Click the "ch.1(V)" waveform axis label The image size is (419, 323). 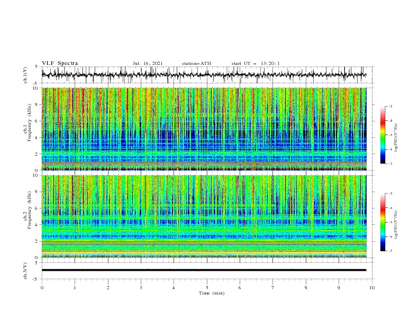[25, 75]
